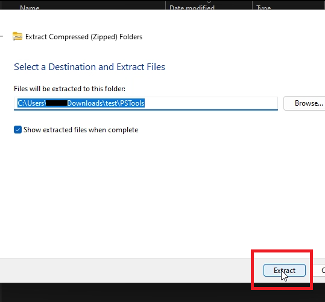
Task: Click the sort chevron above Date modified
Action: pos(209,2)
